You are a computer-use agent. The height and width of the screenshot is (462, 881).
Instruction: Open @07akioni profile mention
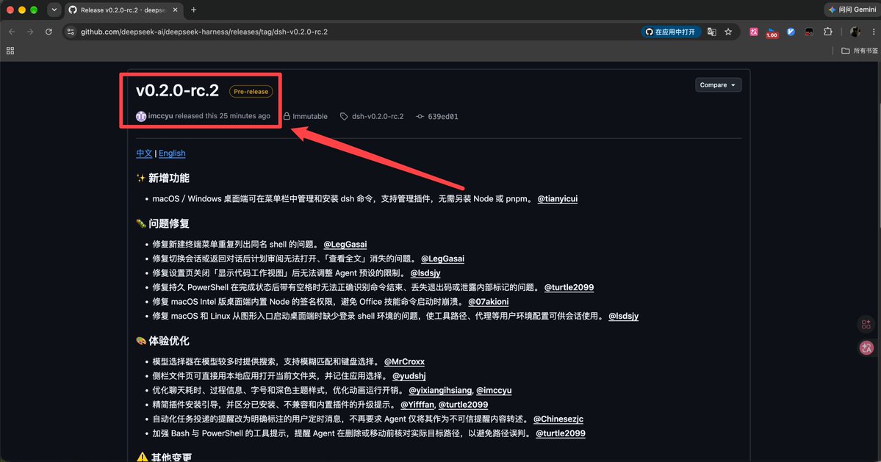(488, 301)
